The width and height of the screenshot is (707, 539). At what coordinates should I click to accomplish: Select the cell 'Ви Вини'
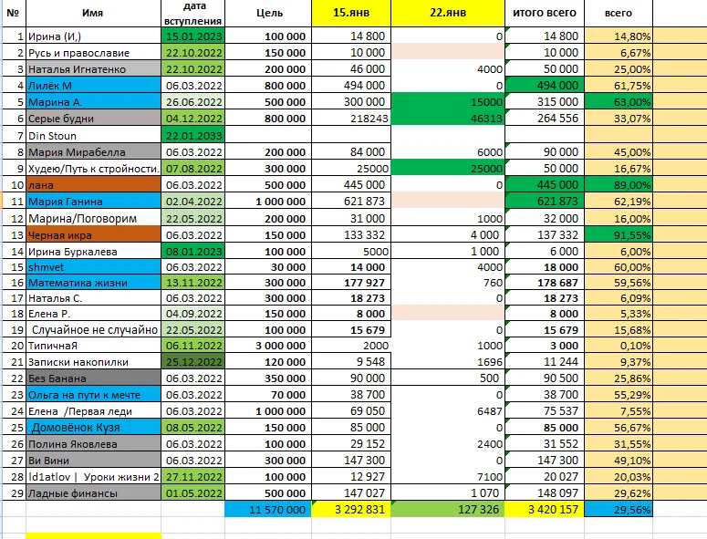(x=93, y=461)
